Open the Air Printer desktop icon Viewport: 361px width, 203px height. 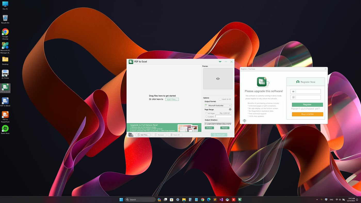pos(5,74)
